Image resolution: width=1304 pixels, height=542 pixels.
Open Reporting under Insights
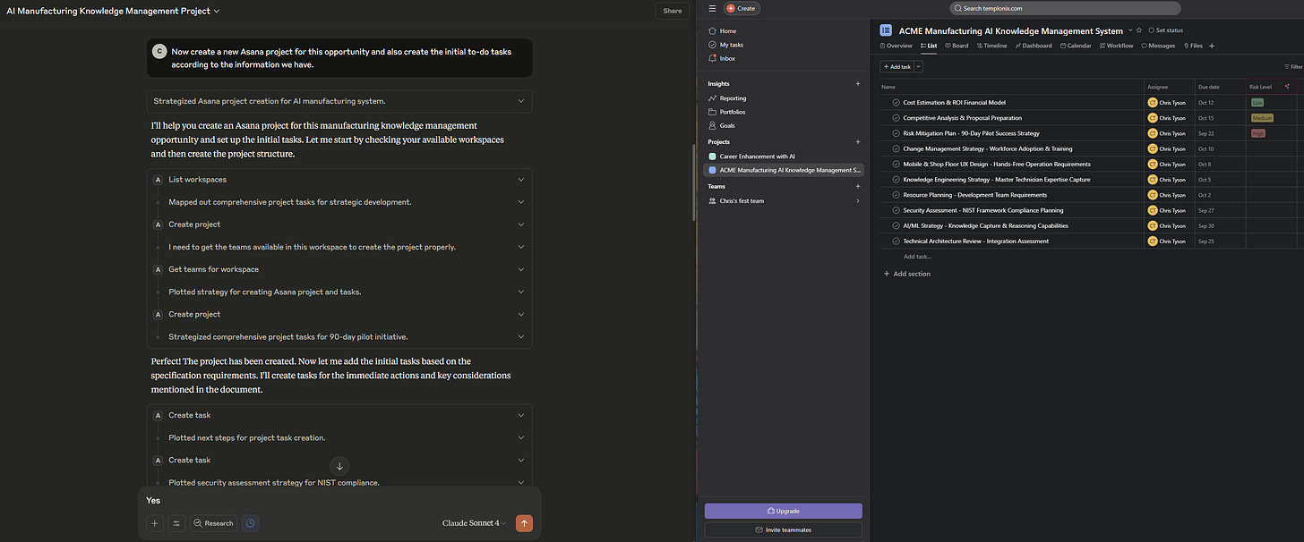tap(733, 98)
